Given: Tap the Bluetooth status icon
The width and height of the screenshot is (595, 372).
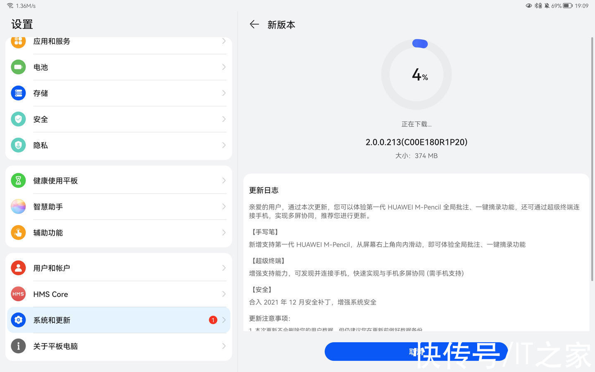Looking at the screenshot, I should (538, 6).
